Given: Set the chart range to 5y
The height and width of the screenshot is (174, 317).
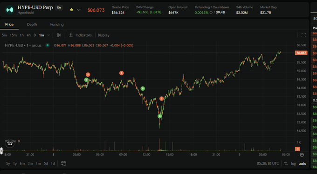Looking at the screenshot, I should tap(8, 163).
